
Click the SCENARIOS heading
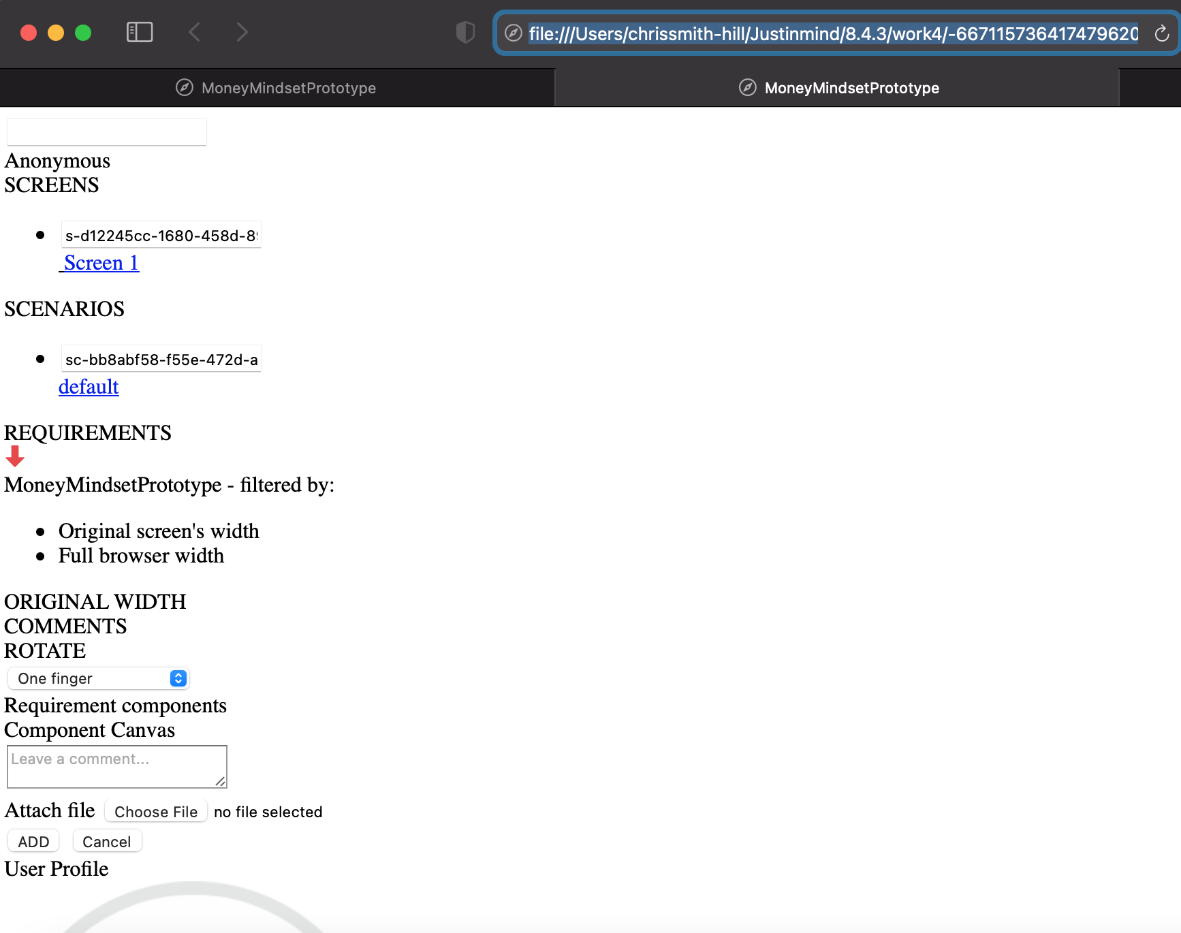pos(65,309)
